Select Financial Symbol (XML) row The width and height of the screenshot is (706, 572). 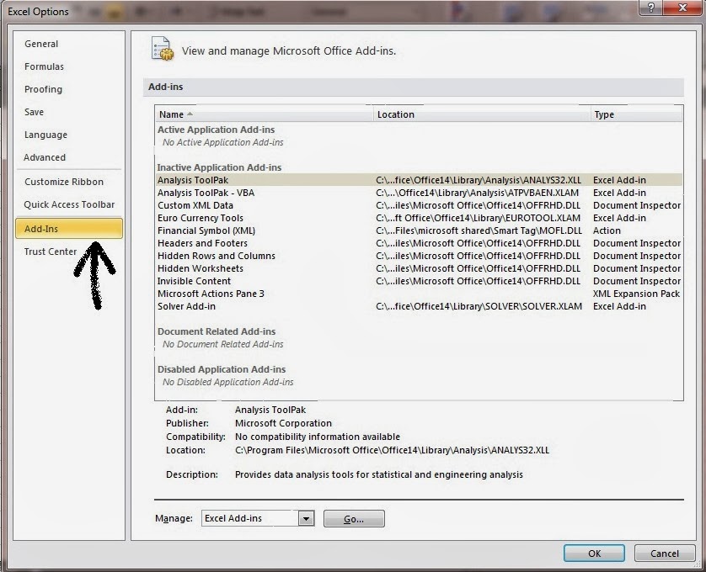[419, 230]
